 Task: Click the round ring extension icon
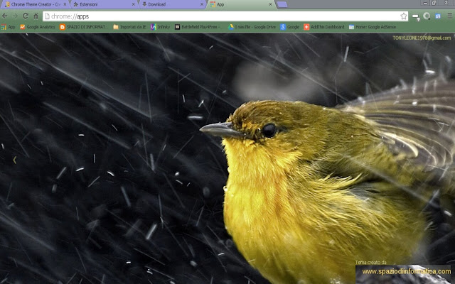point(427,16)
